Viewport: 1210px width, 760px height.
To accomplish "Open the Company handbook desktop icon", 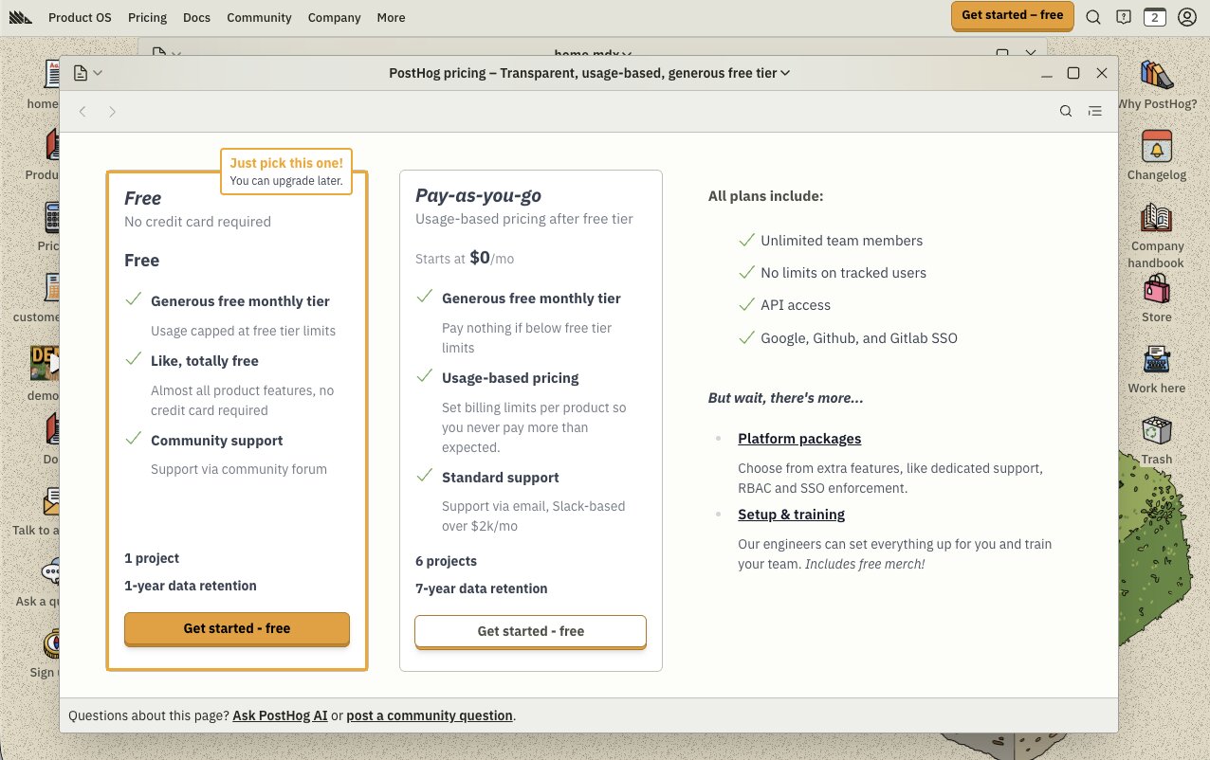I will 1157,236.
